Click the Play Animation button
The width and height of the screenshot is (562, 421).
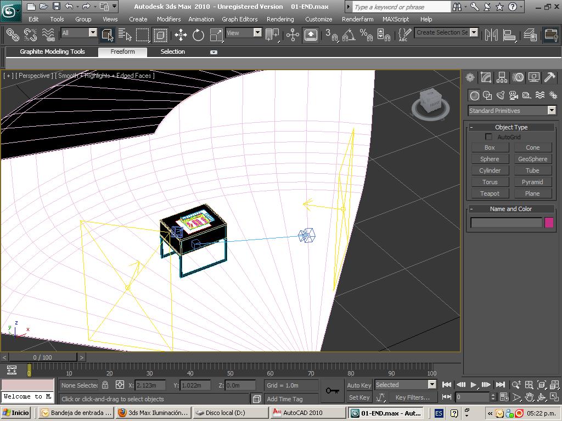click(474, 385)
